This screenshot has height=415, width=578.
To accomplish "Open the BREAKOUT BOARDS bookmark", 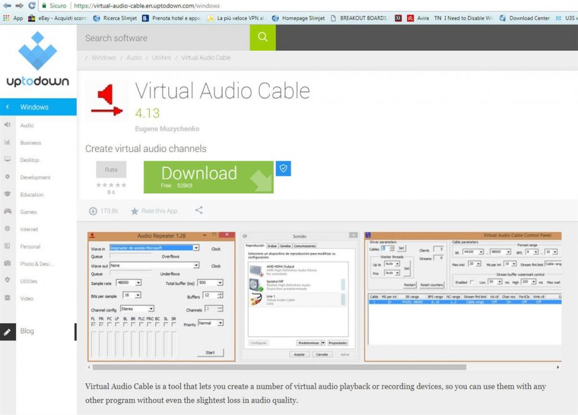I will tap(358, 17).
